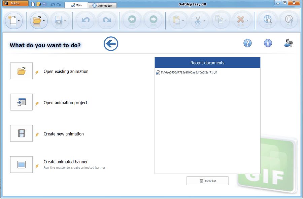Expand the Paste dropdown arrow

point(183,21)
